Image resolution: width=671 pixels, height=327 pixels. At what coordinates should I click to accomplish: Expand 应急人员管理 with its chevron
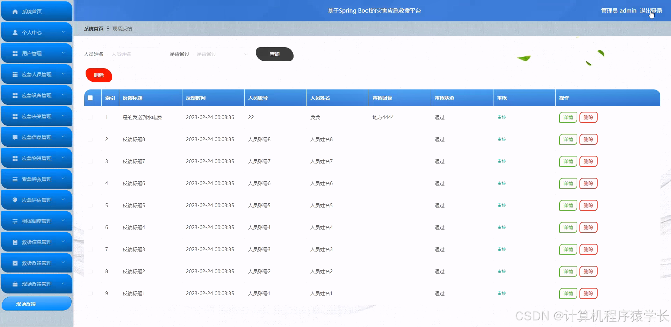point(63,74)
